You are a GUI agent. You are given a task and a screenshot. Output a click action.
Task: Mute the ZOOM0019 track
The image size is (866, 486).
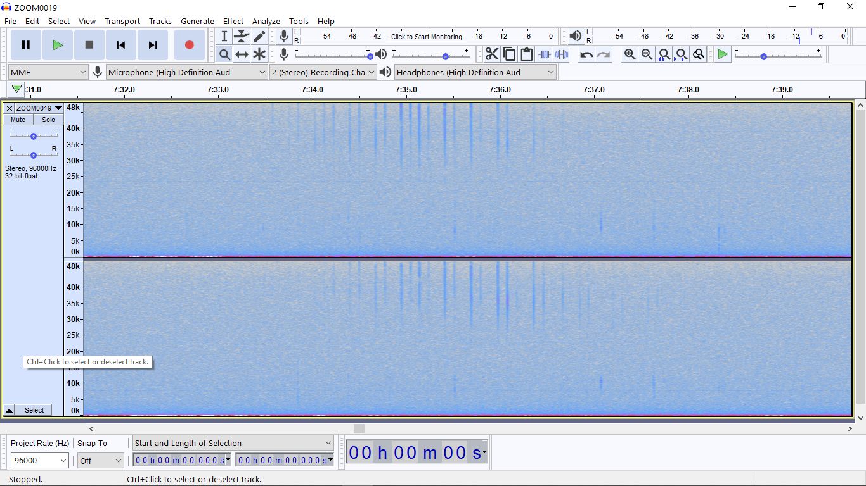18,120
